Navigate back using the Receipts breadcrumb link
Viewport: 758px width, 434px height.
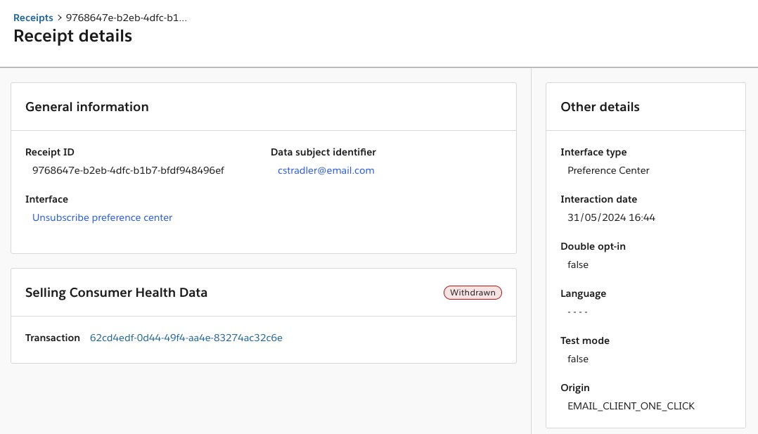[x=33, y=18]
